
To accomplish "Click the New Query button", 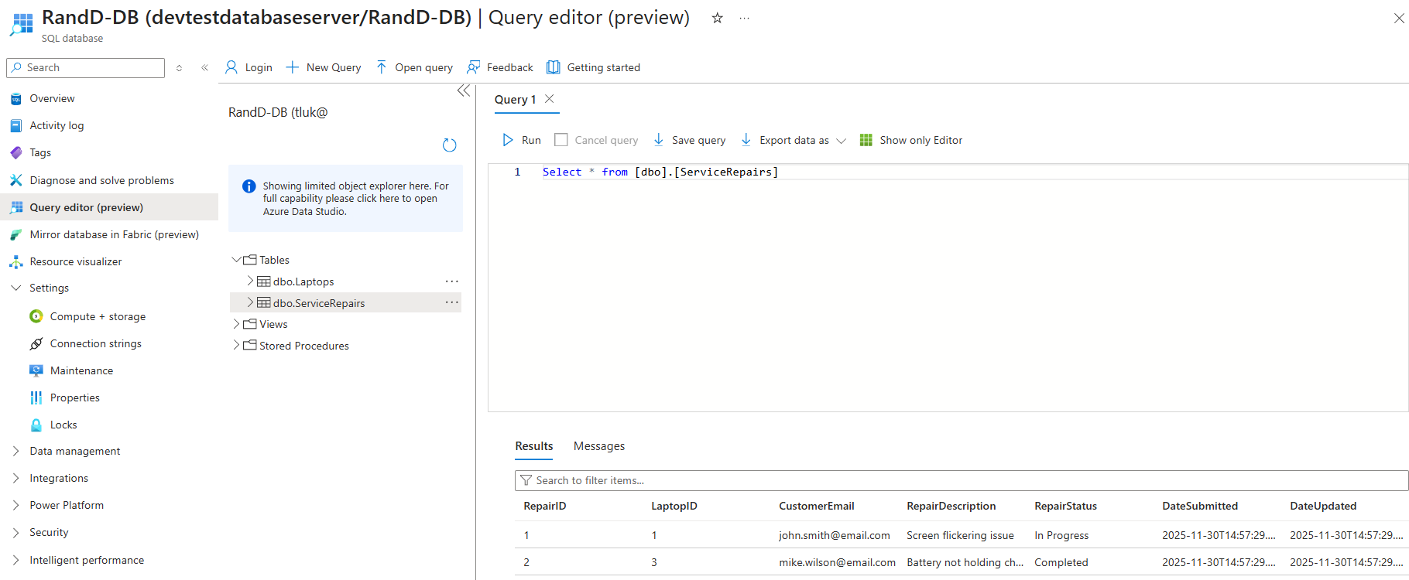I will [x=324, y=67].
